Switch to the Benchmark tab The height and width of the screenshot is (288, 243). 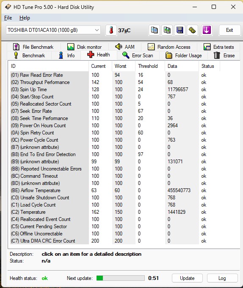[29, 56]
